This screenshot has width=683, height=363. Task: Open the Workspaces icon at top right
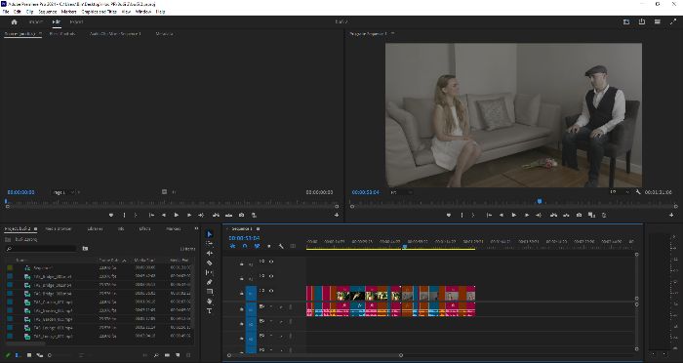click(x=626, y=21)
